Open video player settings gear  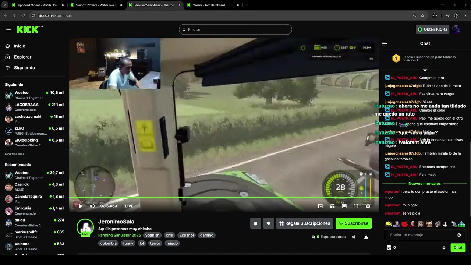pyautogui.click(x=368, y=206)
